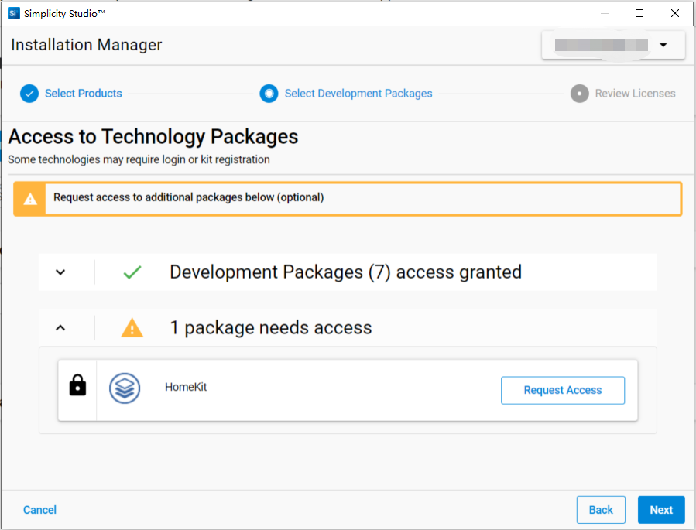The height and width of the screenshot is (530, 696).
Task: Go to the Select Products step
Action: 83,94
